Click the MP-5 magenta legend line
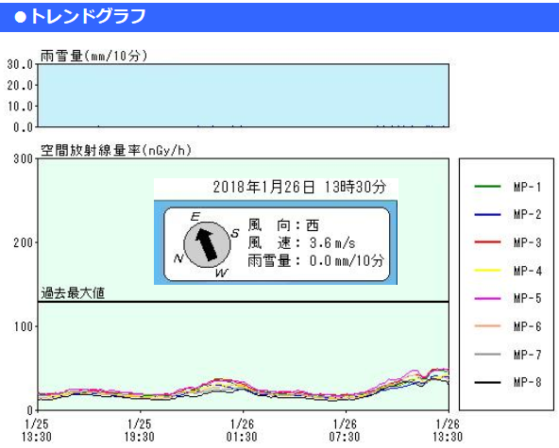The image size is (559, 448). click(487, 298)
